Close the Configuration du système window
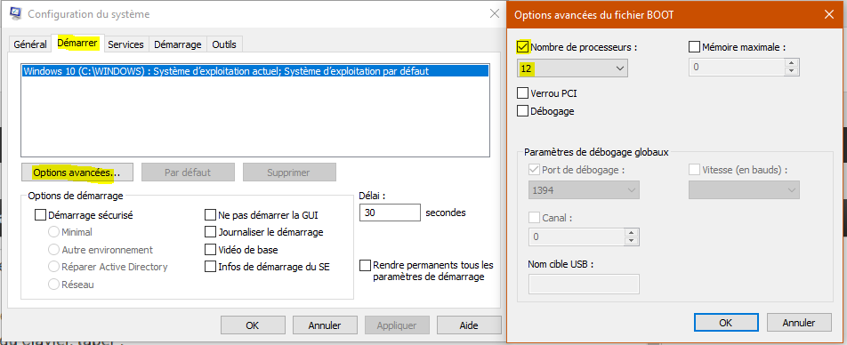The height and width of the screenshot is (345, 847). click(495, 14)
